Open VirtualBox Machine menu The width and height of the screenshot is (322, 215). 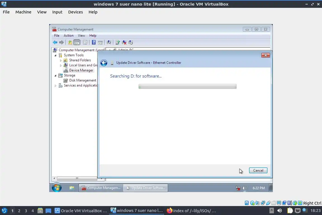[x=23, y=12]
